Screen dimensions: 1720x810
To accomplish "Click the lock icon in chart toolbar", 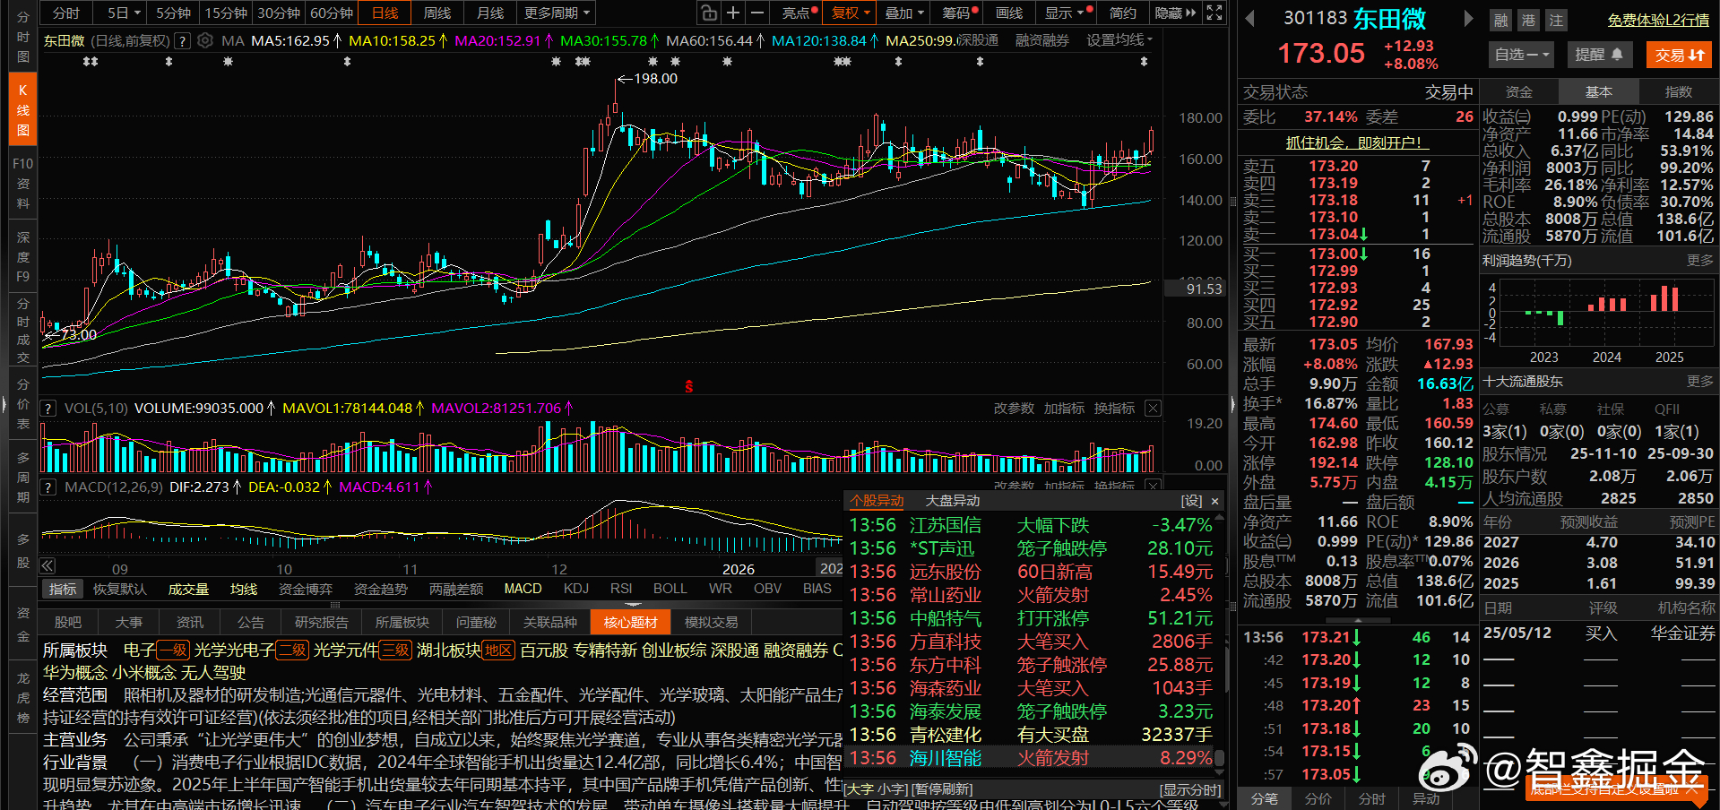I will [709, 13].
